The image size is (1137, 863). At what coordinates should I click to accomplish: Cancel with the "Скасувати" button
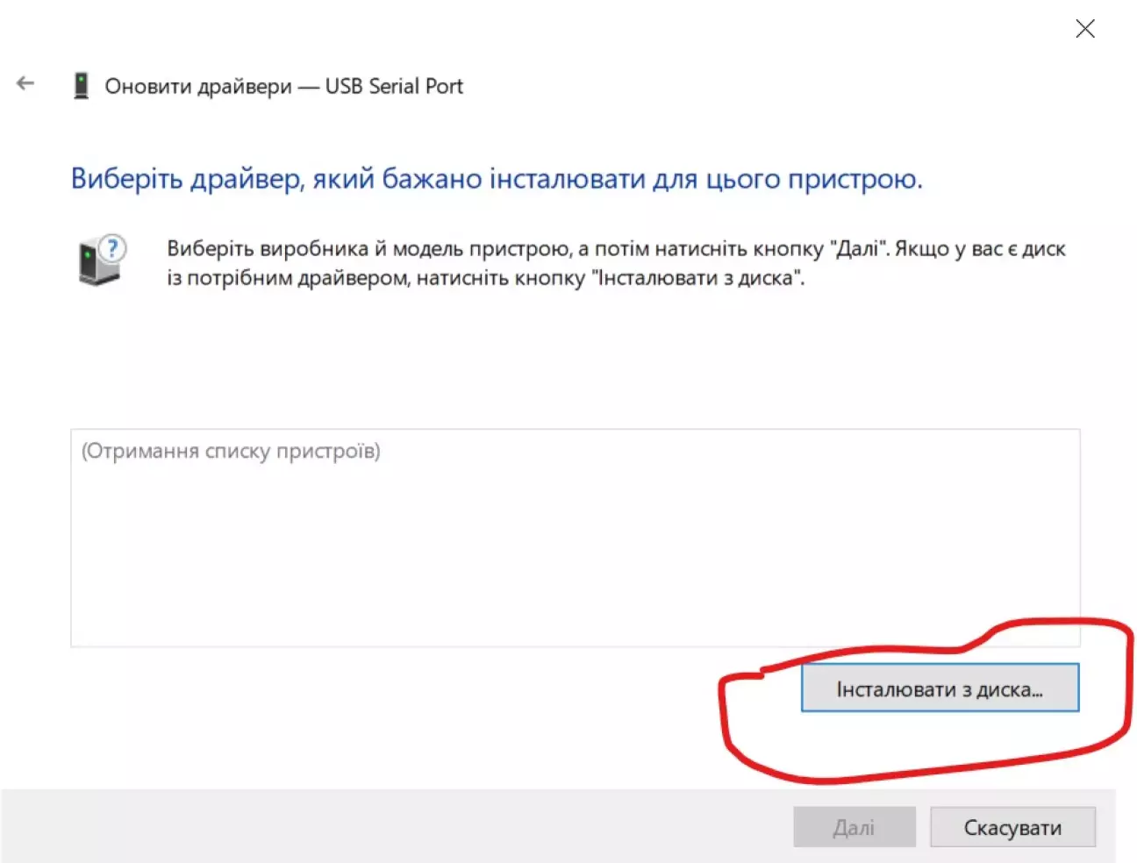[x=1012, y=827]
